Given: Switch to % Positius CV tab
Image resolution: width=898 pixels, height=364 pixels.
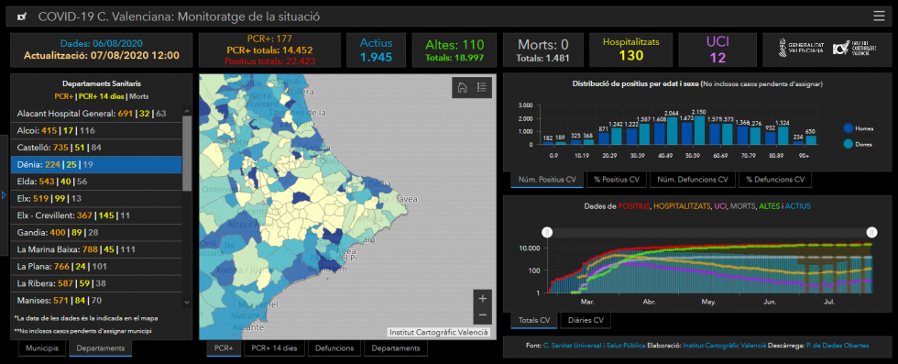Looking at the screenshot, I should [x=616, y=180].
